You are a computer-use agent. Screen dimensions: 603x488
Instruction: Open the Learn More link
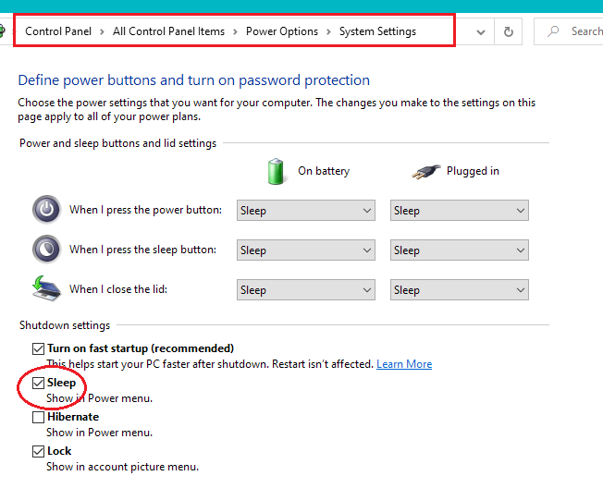pyautogui.click(x=404, y=364)
